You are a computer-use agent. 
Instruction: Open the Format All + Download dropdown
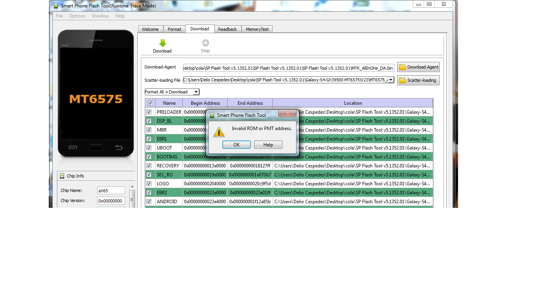(x=196, y=92)
